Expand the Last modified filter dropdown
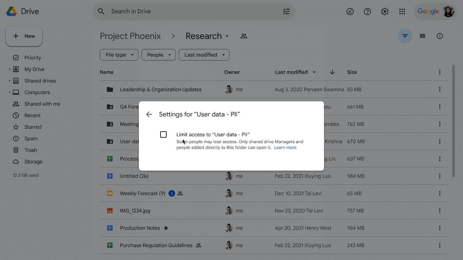463x260 pixels. (204, 55)
